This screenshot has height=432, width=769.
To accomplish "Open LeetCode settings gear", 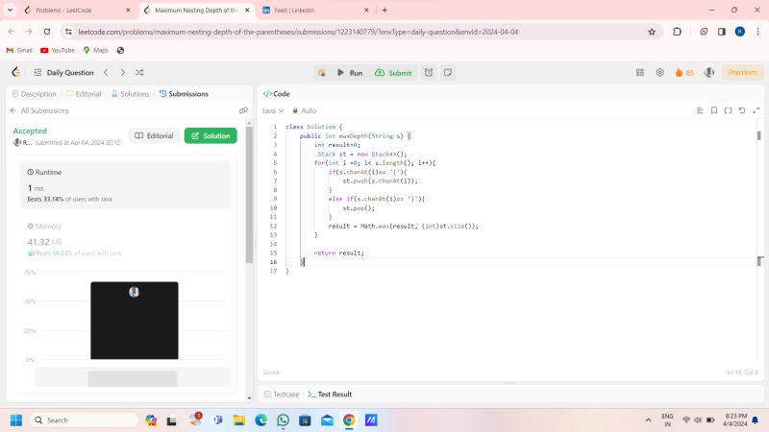I will click(x=659, y=72).
